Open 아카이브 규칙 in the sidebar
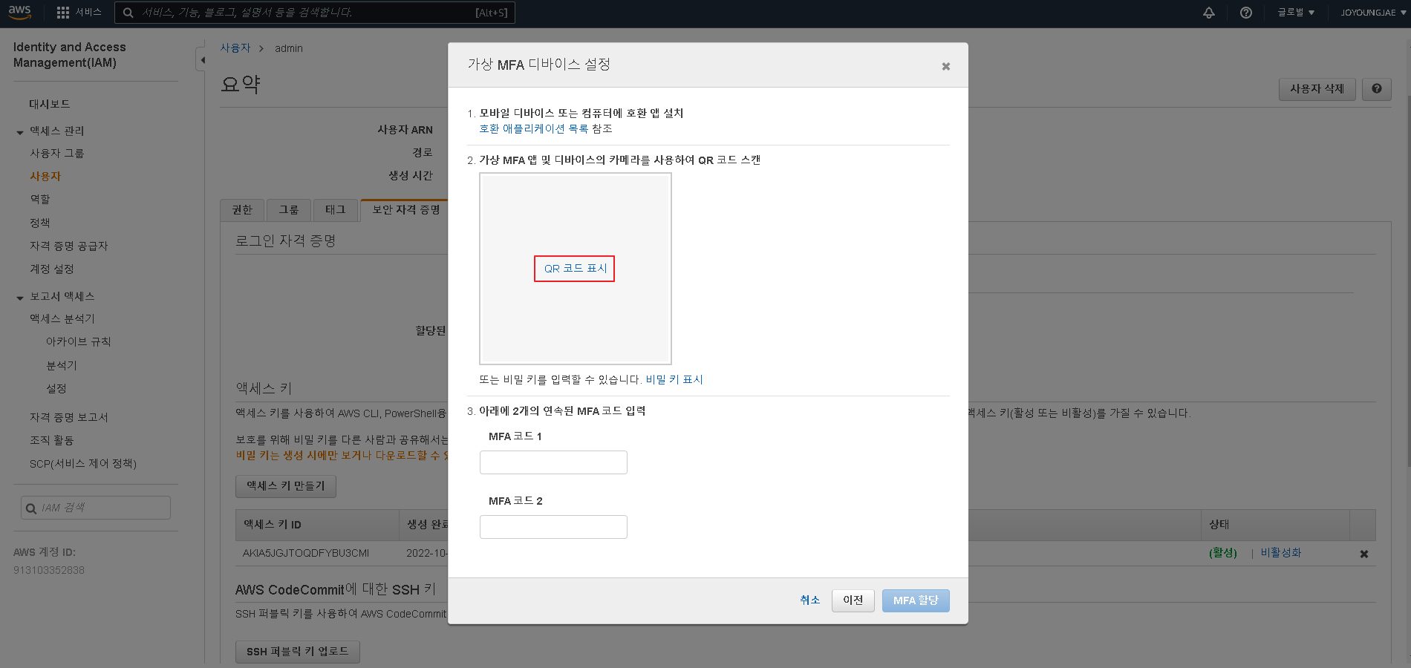The width and height of the screenshot is (1411, 668). [78, 341]
